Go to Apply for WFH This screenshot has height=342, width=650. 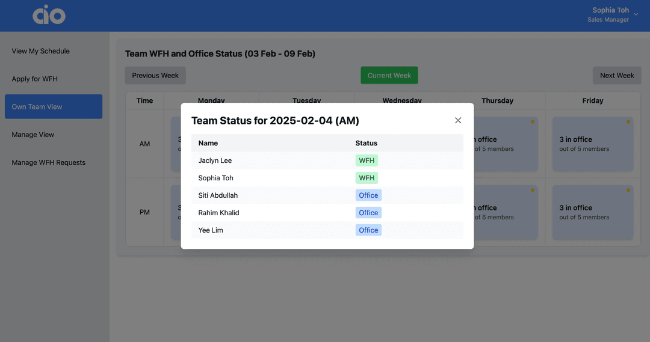[35, 79]
